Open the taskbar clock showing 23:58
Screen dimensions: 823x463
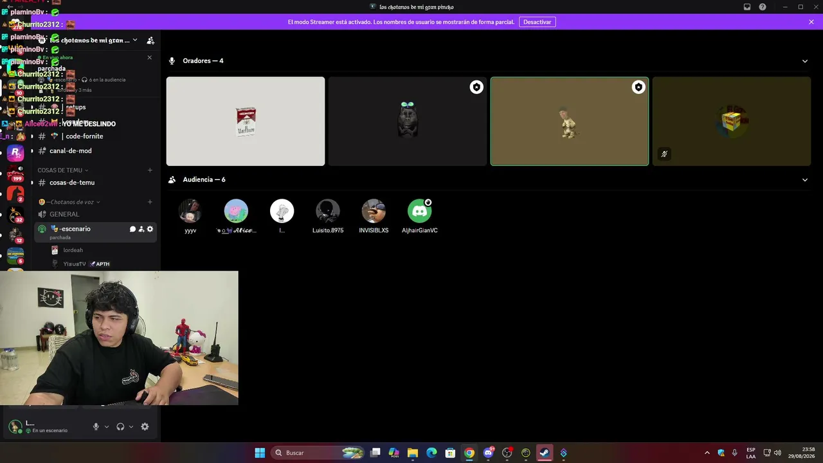(x=801, y=453)
